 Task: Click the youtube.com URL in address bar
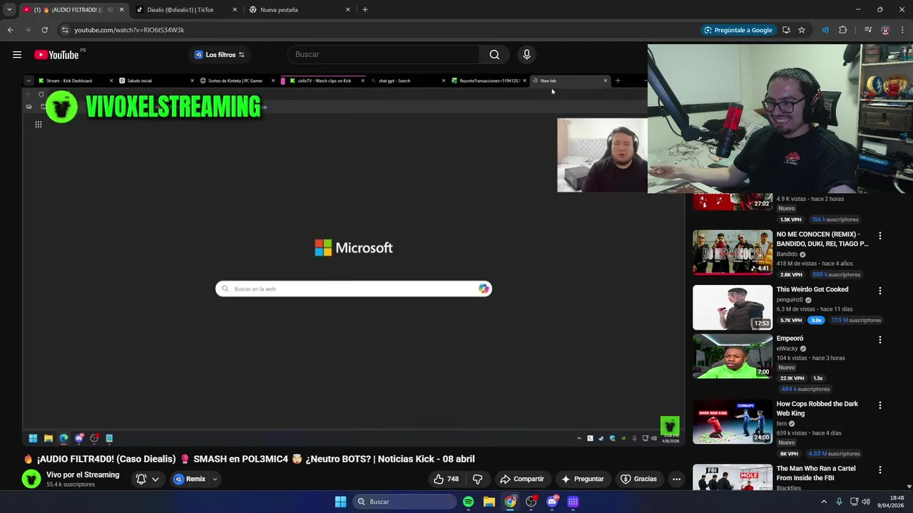pos(129,30)
